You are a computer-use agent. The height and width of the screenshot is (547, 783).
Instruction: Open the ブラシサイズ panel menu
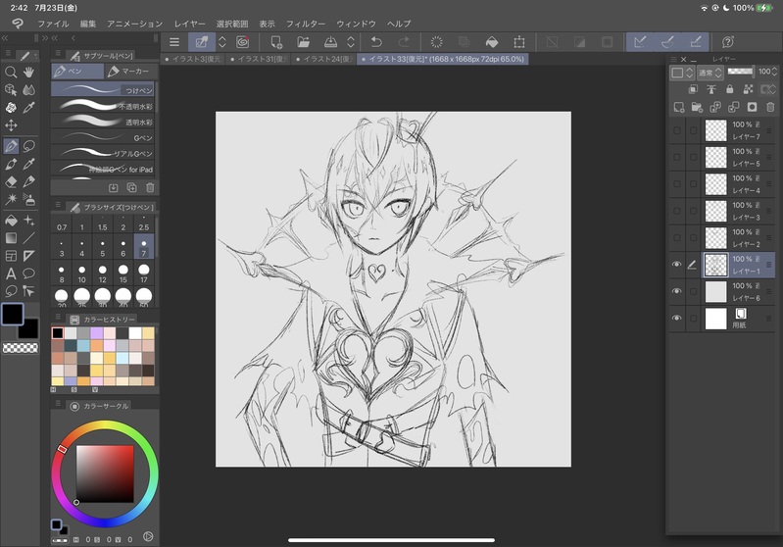(58, 205)
